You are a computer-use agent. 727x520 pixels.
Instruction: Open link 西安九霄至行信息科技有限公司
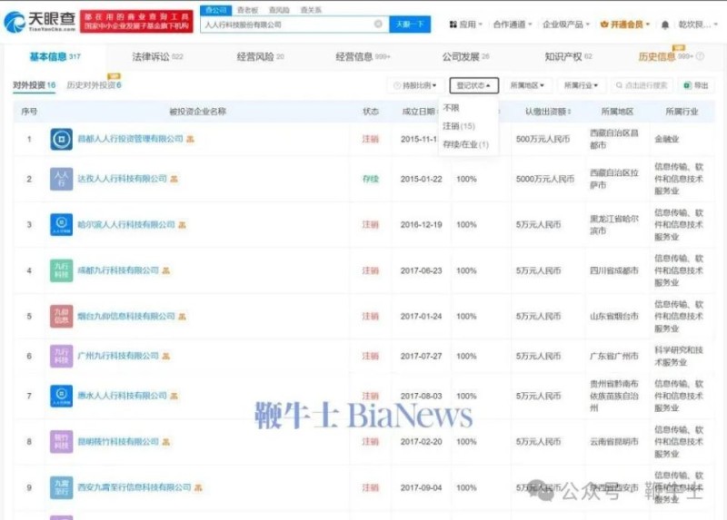click(134, 487)
